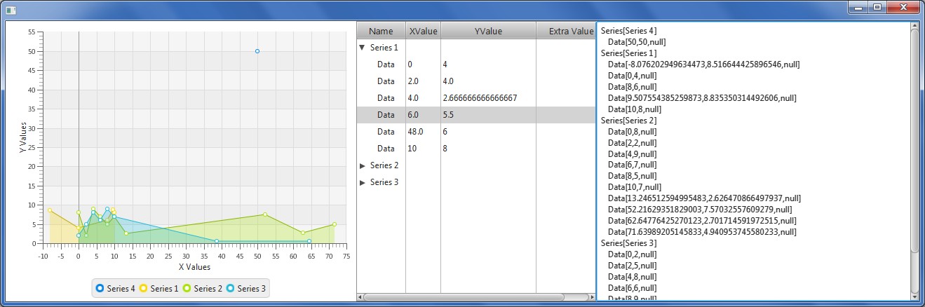Click the Series 4 legend symbol

click(100, 288)
